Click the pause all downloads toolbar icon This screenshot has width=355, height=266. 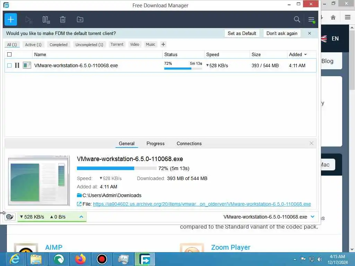pyautogui.click(x=46, y=20)
